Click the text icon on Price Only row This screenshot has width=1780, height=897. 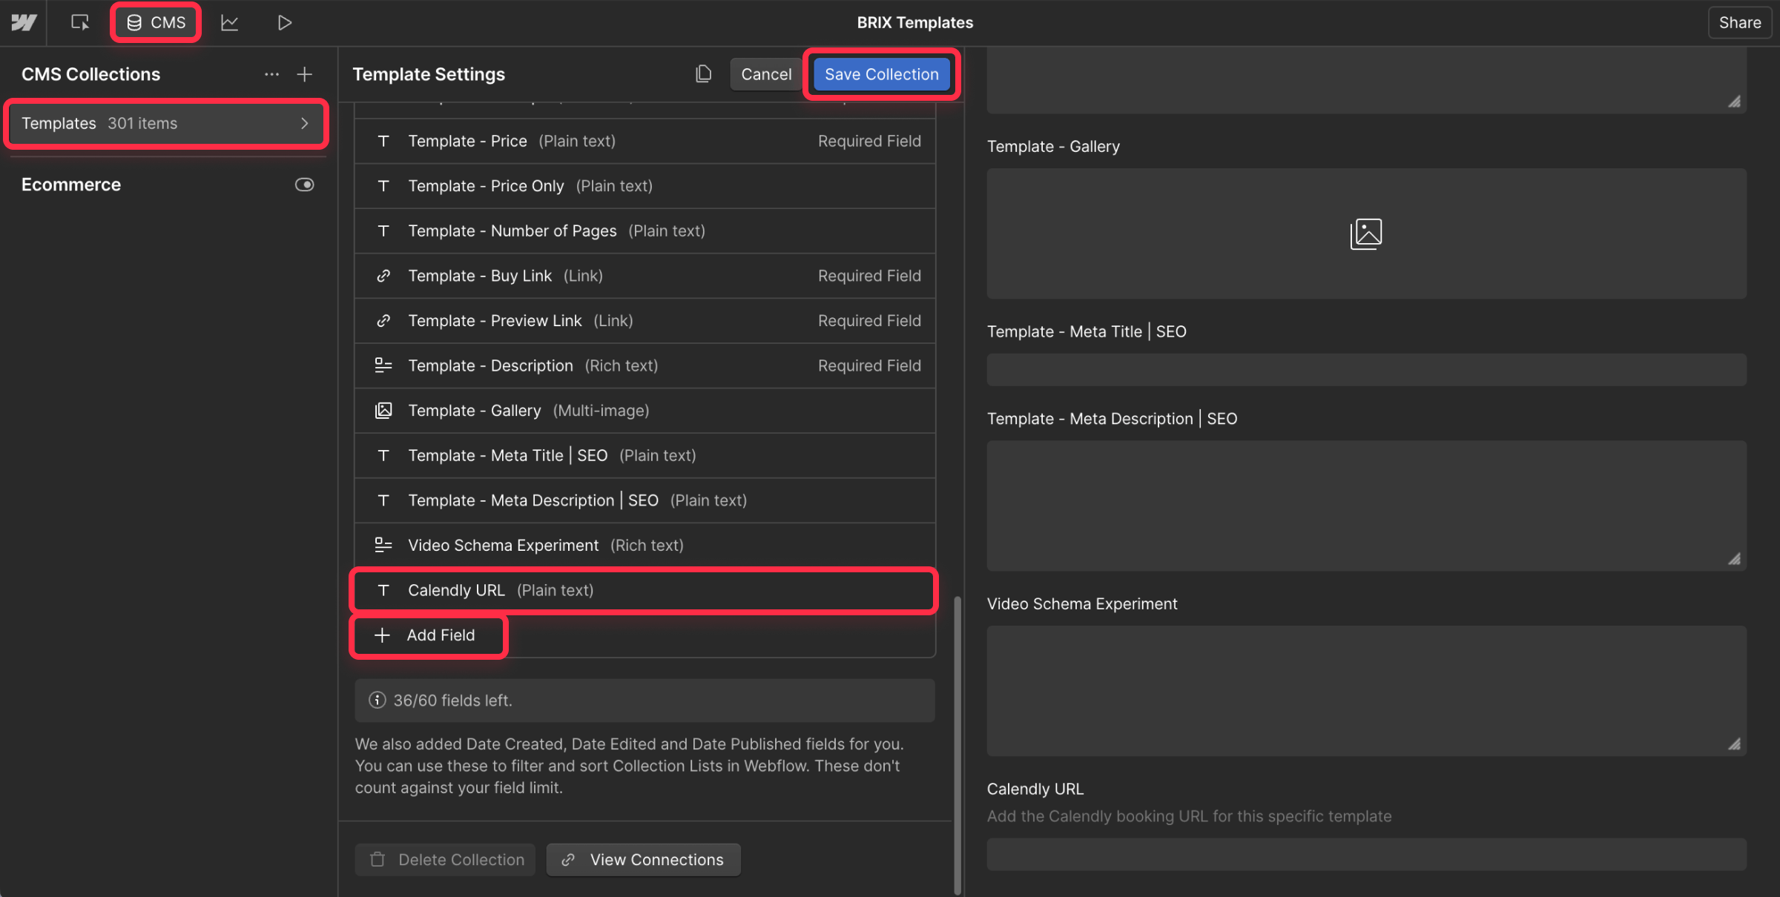[x=383, y=186]
